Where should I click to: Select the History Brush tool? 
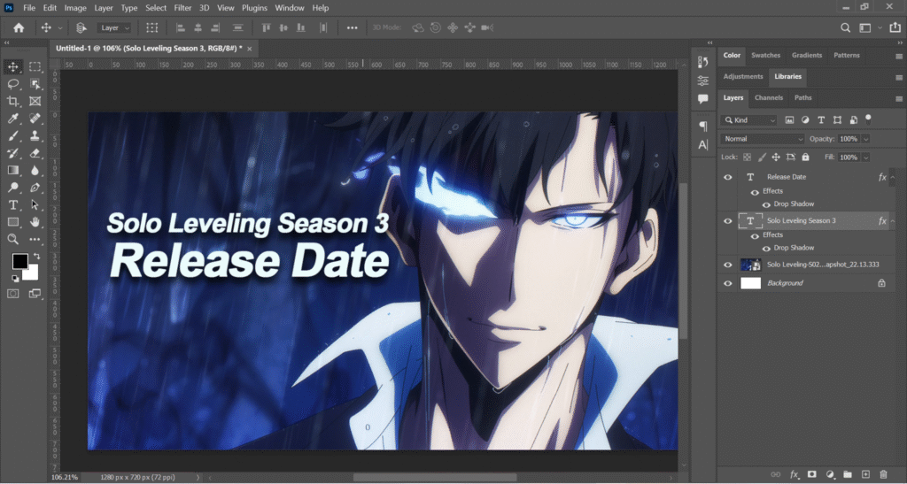pos(12,154)
